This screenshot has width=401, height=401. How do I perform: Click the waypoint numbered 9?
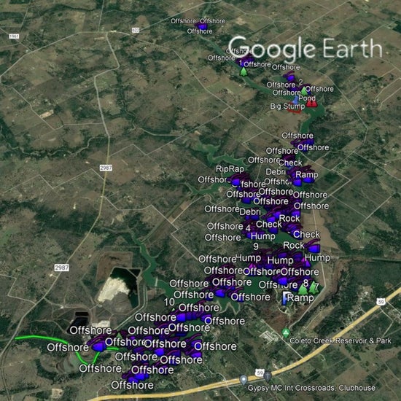tap(256, 246)
